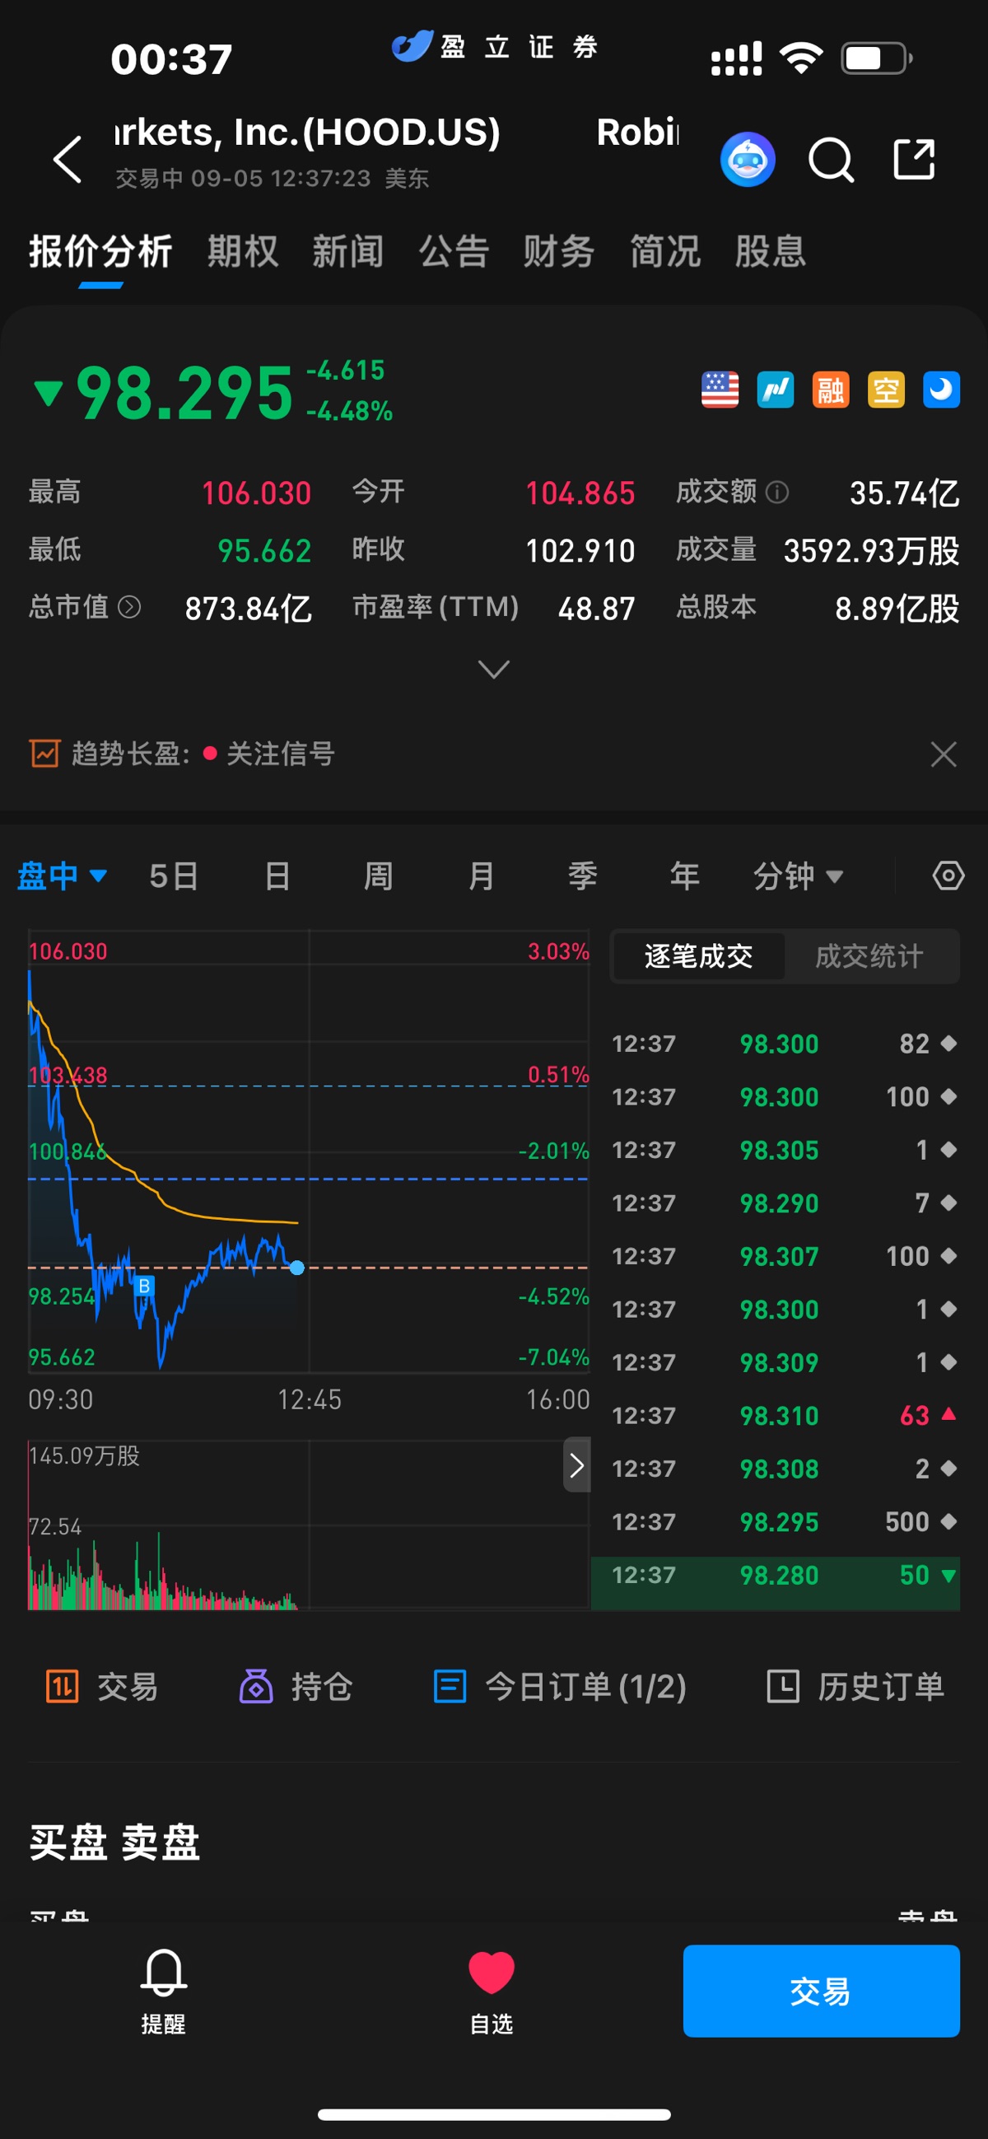Tap the B buy marker on chart
The image size is (988, 2139).
point(143,1286)
